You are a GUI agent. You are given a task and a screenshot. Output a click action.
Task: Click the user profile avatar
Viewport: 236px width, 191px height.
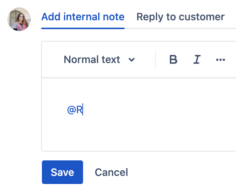19,19
